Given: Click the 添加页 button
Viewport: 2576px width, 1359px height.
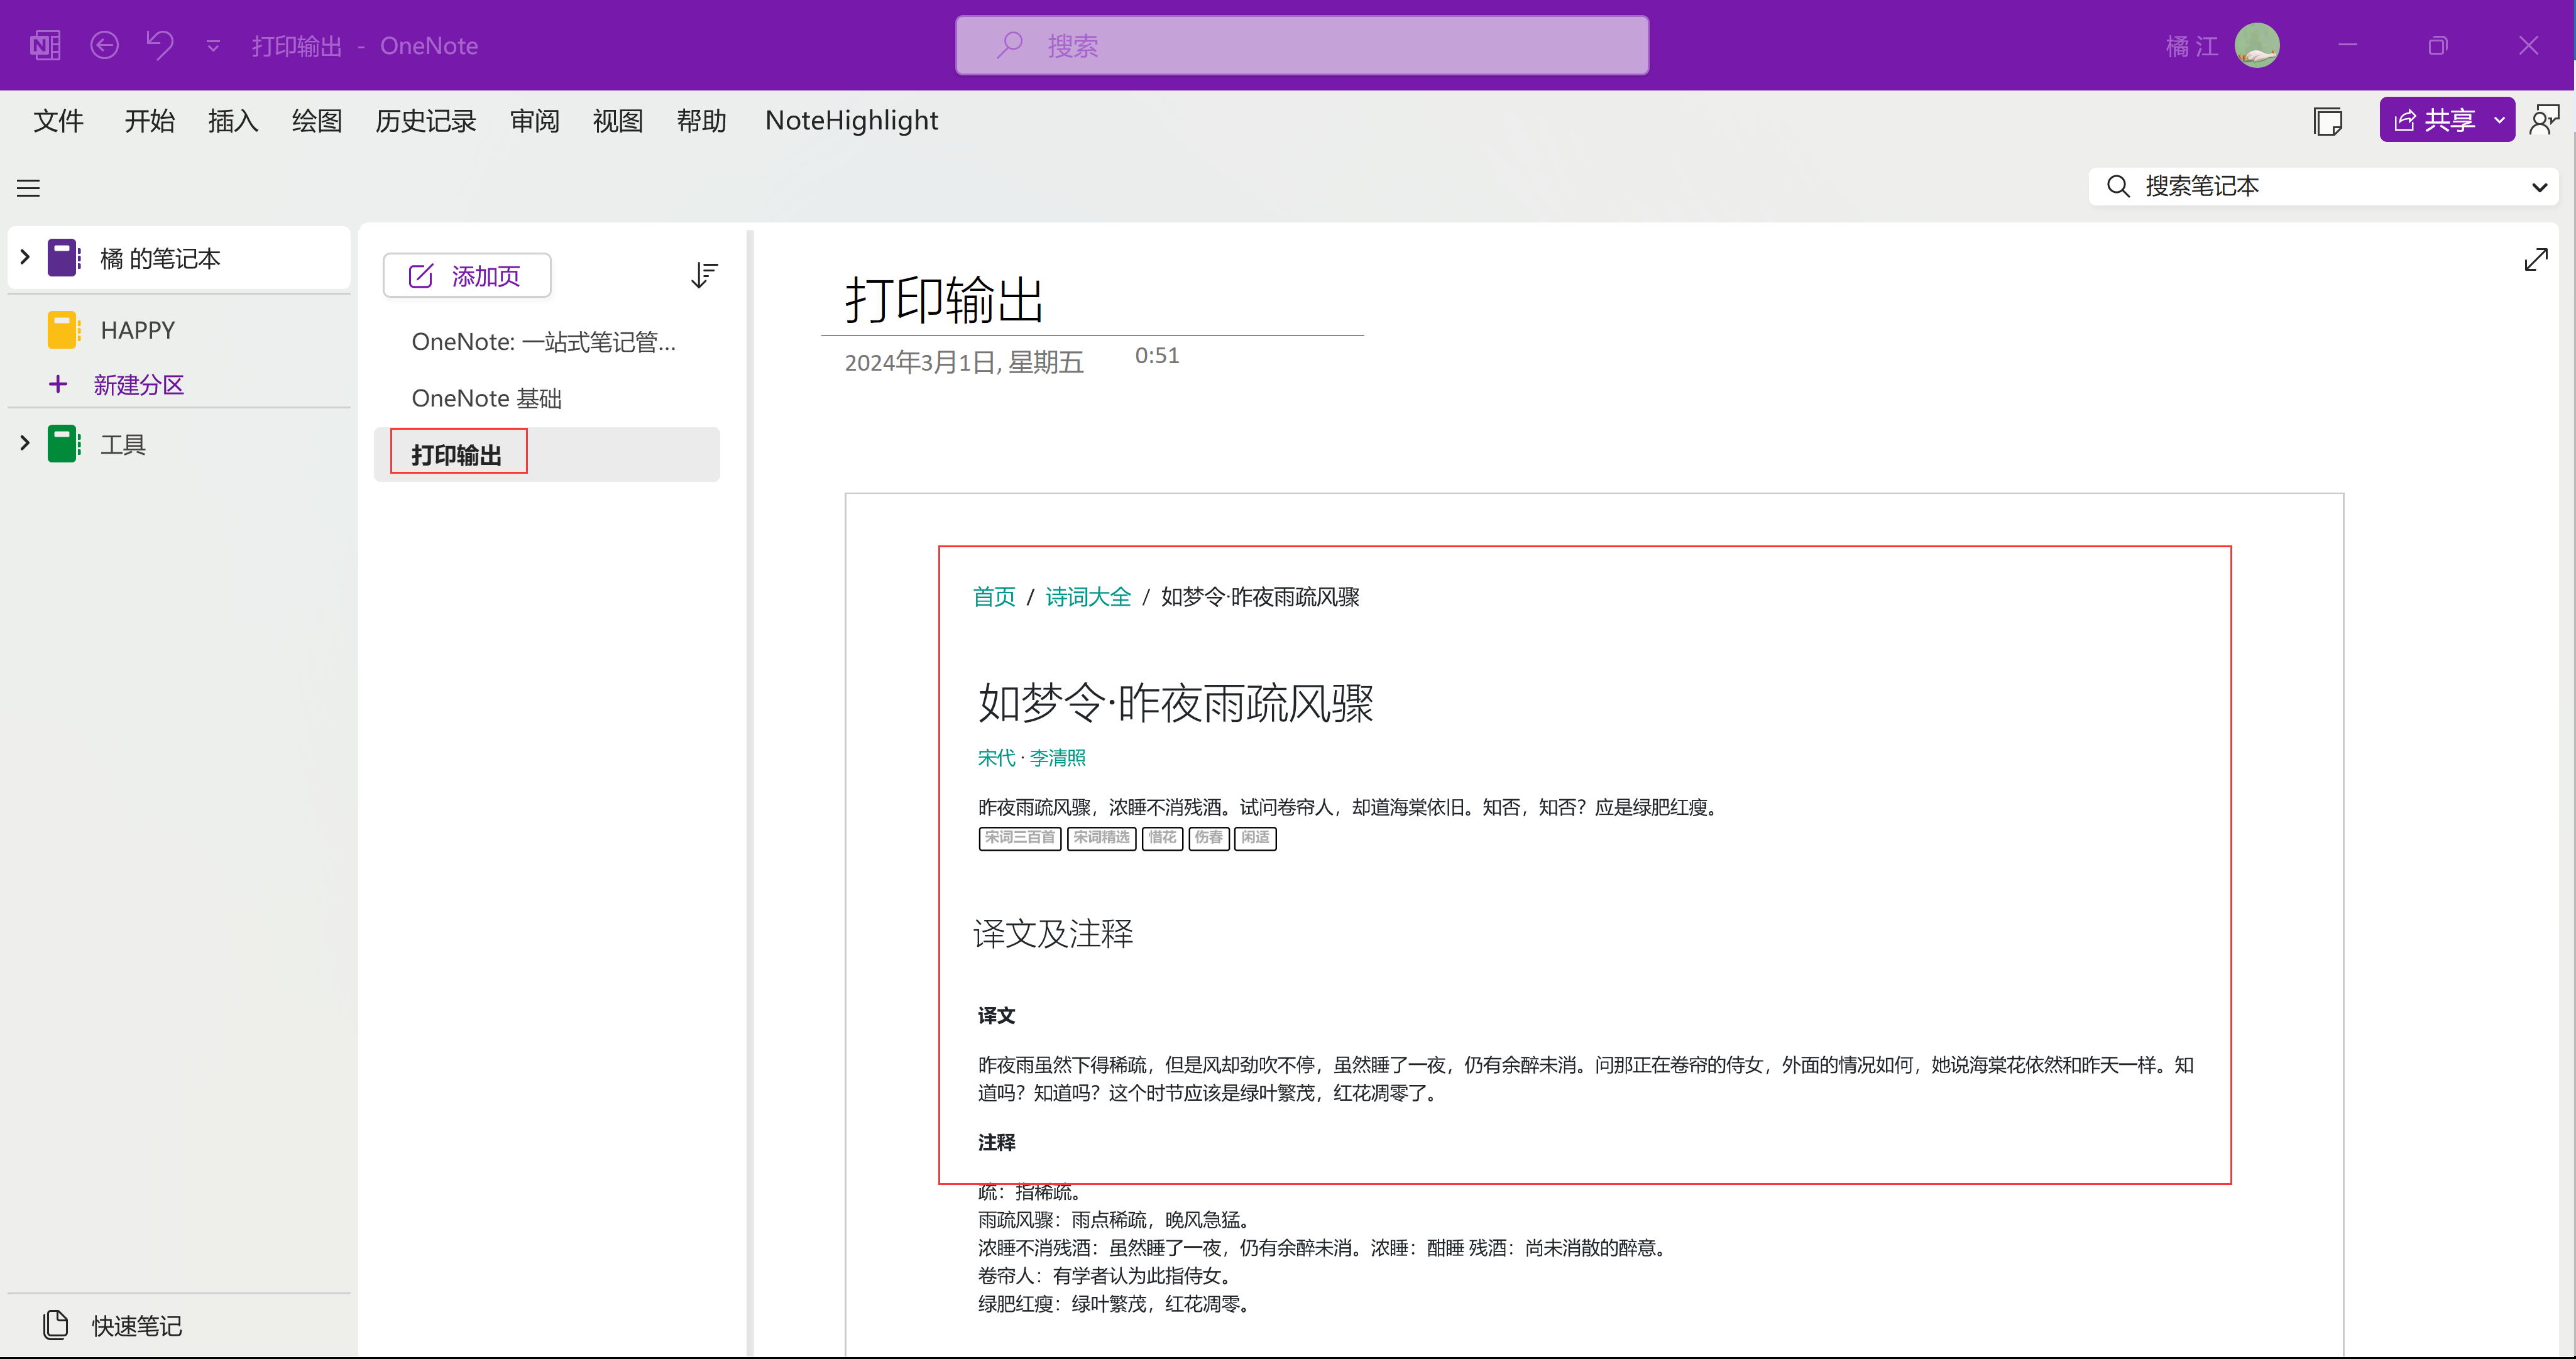Looking at the screenshot, I should click(x=467, y=275).
